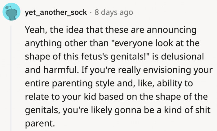Click the word "announcing" in the comment
217x131 pixels.
[177, 30]
